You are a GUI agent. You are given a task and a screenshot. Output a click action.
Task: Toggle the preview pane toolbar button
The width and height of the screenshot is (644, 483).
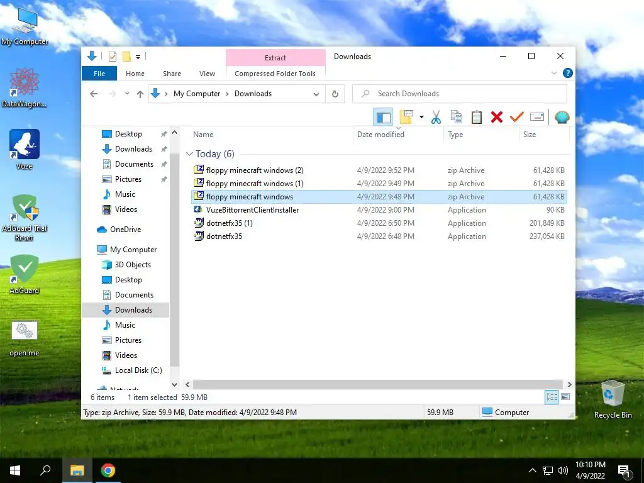click(x=383, y=118)
